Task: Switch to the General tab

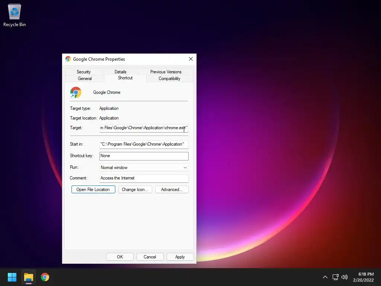Action: (x=85, y=79)
